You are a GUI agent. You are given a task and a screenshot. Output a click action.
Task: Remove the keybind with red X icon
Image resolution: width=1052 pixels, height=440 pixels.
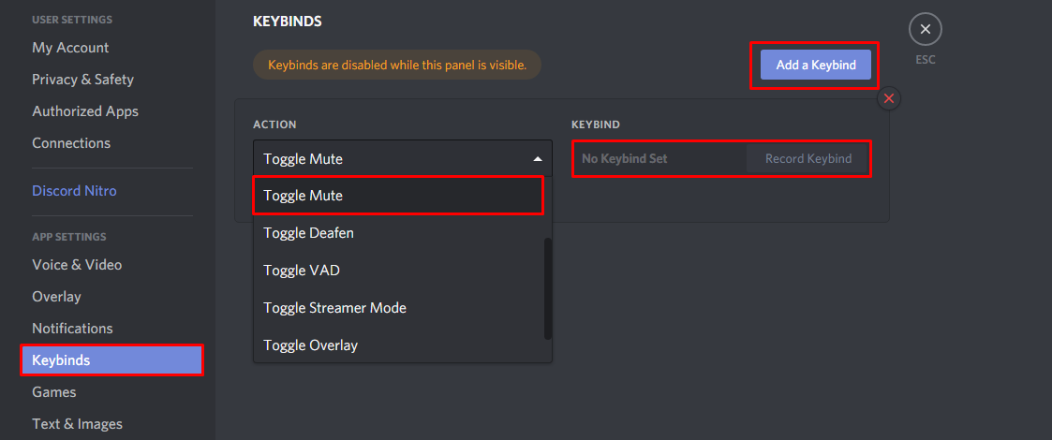889,98
